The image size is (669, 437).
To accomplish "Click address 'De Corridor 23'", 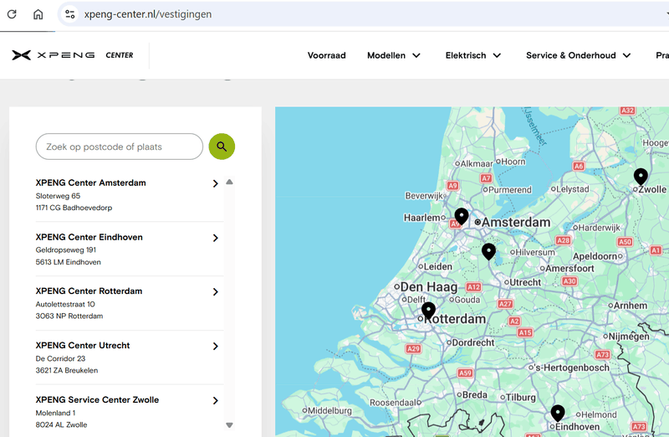I will pyautogui.click(x=60, y=358).
